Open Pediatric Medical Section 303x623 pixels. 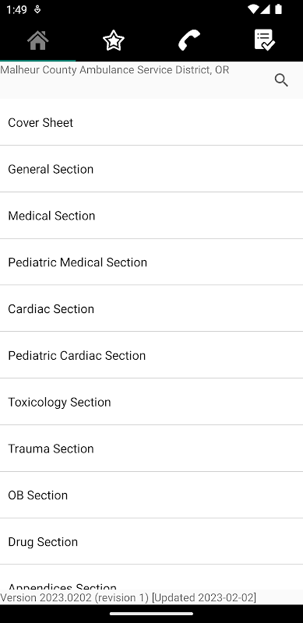click(151, 262)
